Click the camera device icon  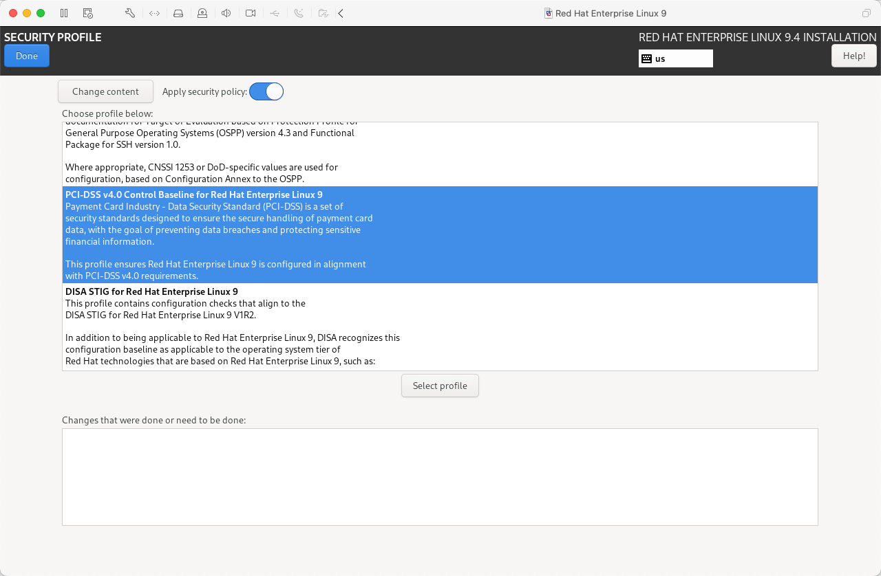click(251, 13)
